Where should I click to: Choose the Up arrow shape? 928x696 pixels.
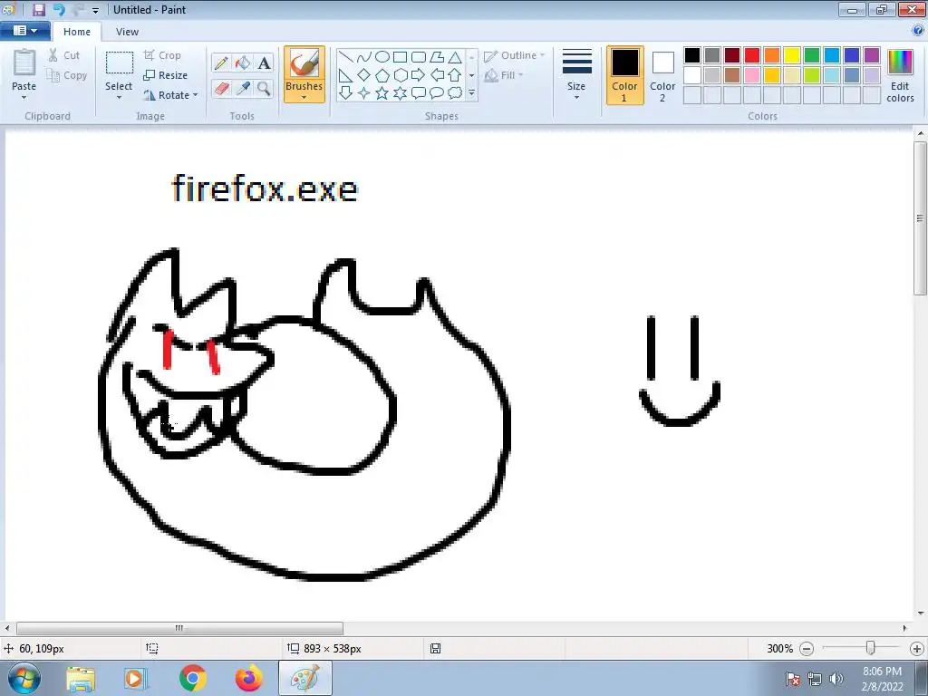[455, 75]
